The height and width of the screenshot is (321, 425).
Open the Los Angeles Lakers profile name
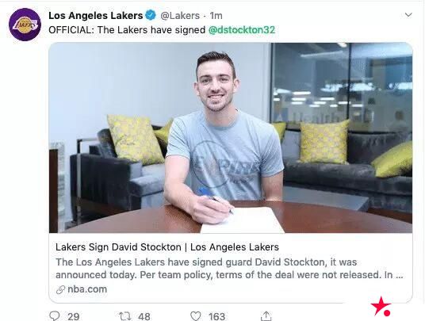point(96,15)
